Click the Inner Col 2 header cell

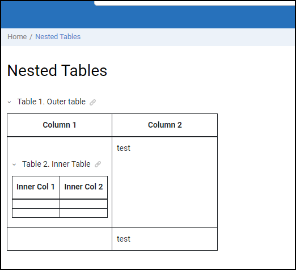pos(83,187)
